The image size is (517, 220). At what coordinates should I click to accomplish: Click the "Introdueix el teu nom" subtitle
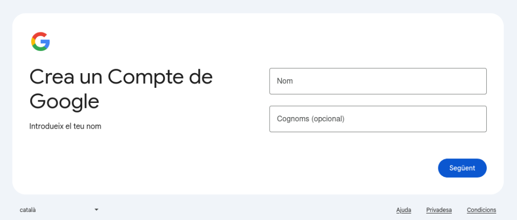click(65, 126)
